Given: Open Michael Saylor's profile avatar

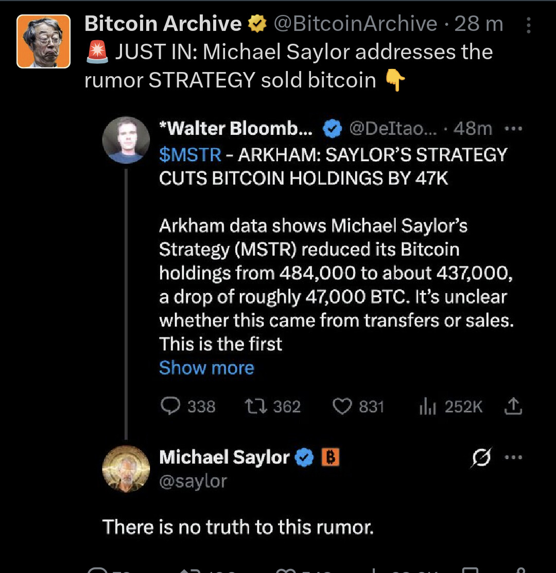Looking at the screenshot, I should pos(126,469).
